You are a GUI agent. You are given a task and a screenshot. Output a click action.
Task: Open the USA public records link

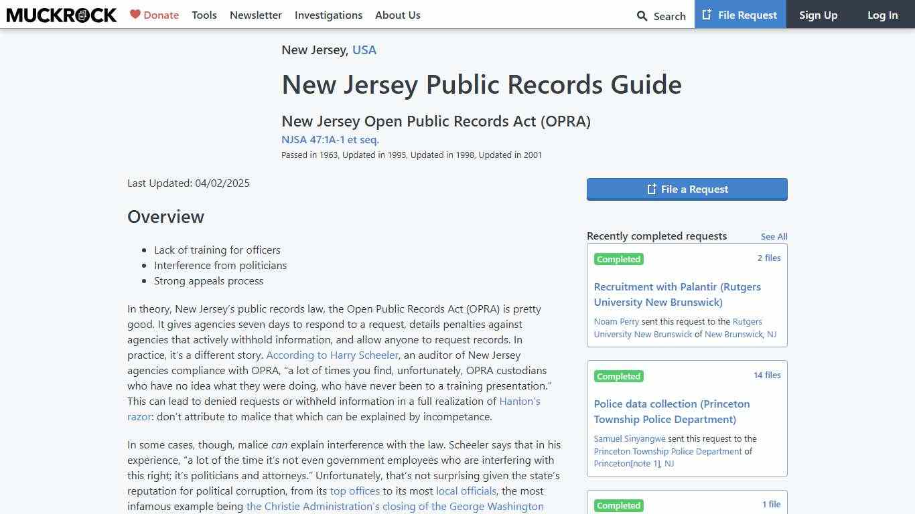364,50
